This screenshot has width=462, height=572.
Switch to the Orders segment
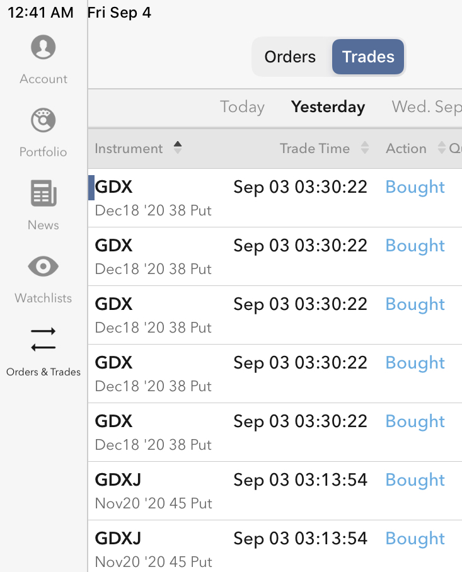(290, 57)
